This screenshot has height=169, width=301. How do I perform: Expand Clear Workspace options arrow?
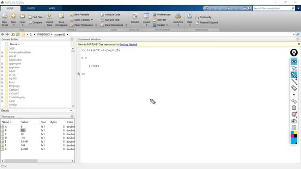96,25
